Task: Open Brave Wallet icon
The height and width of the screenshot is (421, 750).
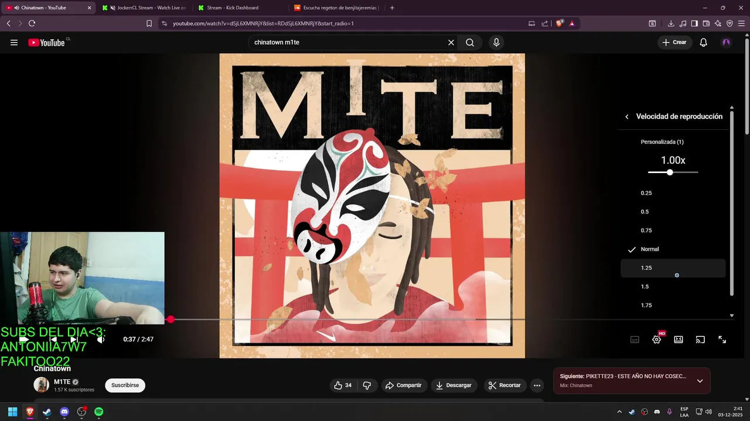Action: [706, 23]
